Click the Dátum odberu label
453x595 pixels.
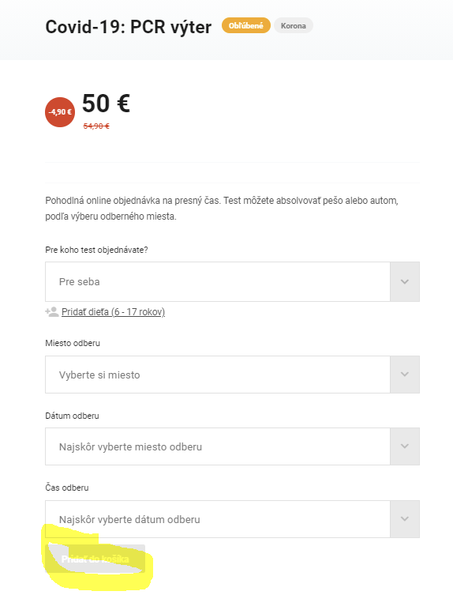[x=72, y=416]
